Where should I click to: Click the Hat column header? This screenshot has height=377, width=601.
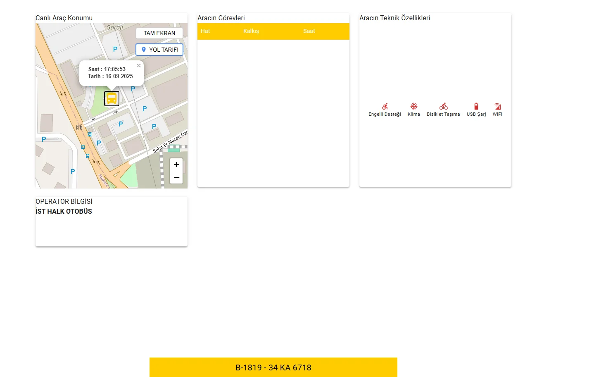click(205, 31)
